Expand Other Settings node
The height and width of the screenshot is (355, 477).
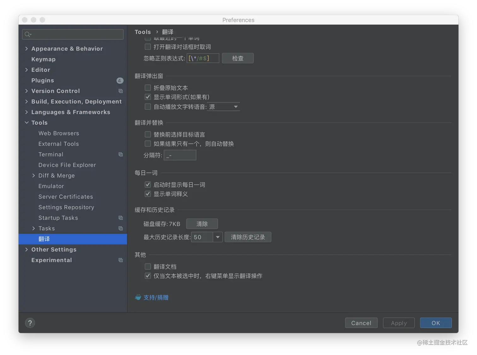click(x=26, y=249)
